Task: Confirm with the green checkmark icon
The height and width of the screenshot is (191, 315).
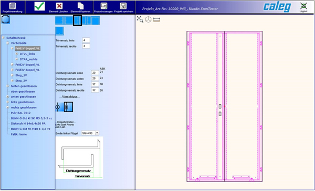Action: tap(39, 6)
